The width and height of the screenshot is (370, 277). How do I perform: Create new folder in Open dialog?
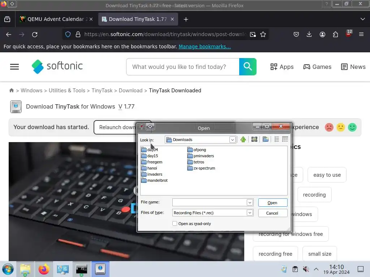point(266,140)
